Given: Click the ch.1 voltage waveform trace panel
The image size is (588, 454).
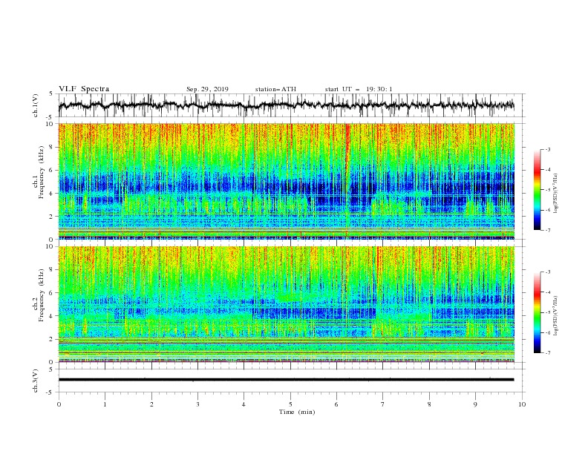Looking at the screenshot, I should (x=291, y=105).
